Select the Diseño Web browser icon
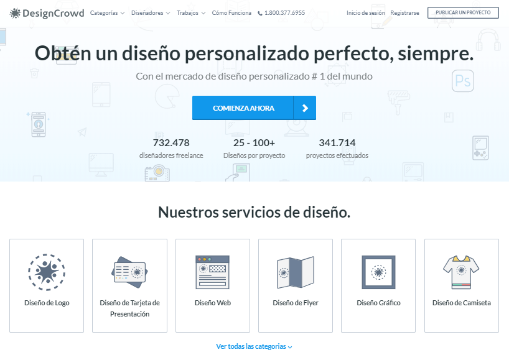 (213, 272)
